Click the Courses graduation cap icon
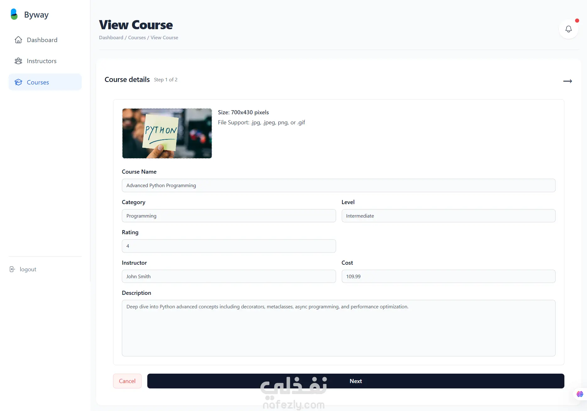 (x=18, y=82)
